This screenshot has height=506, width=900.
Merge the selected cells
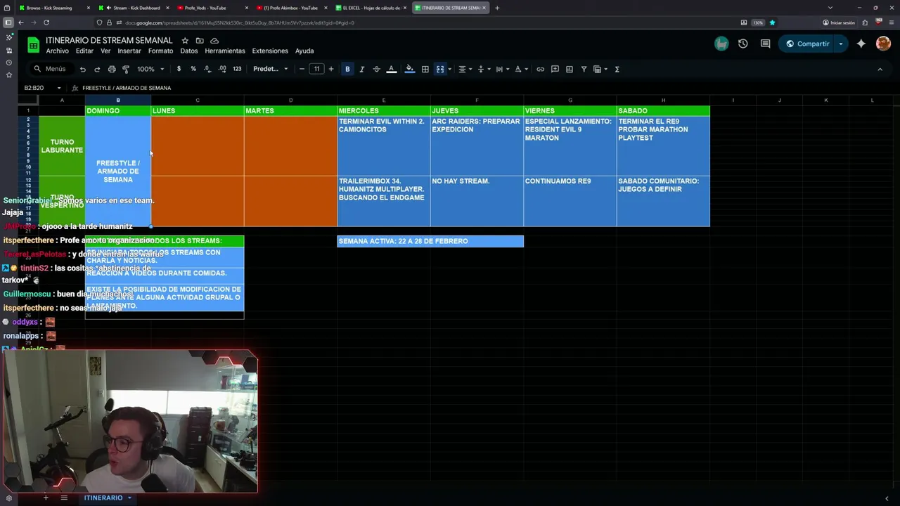[x=440, y=69]
